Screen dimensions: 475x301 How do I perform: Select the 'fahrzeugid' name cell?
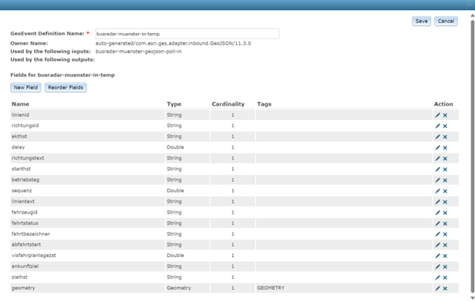[88, 212]
